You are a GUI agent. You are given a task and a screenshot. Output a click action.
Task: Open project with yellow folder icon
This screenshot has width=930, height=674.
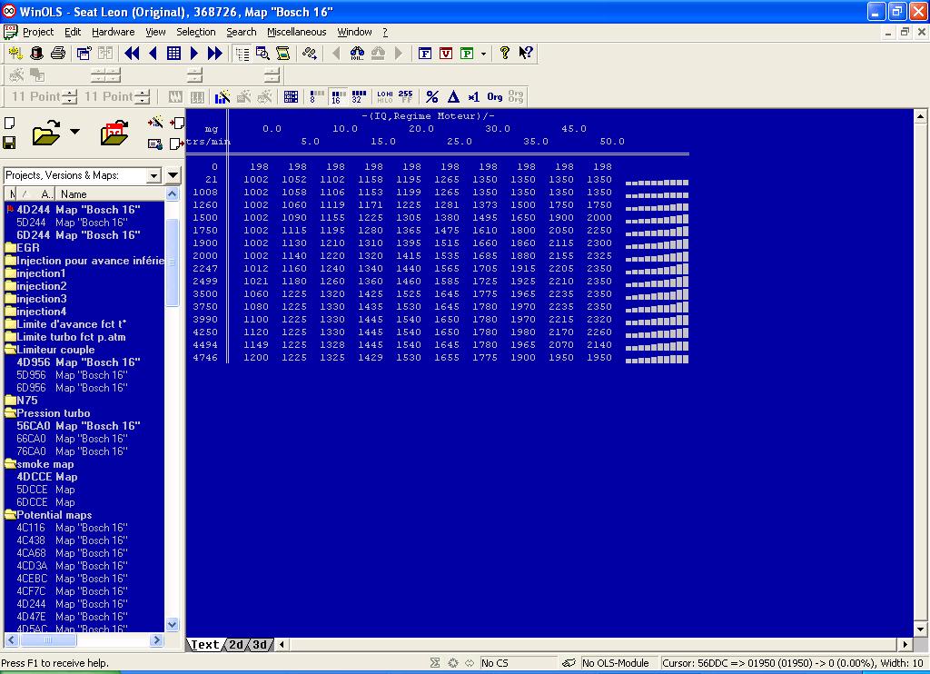tap(46, 133)
